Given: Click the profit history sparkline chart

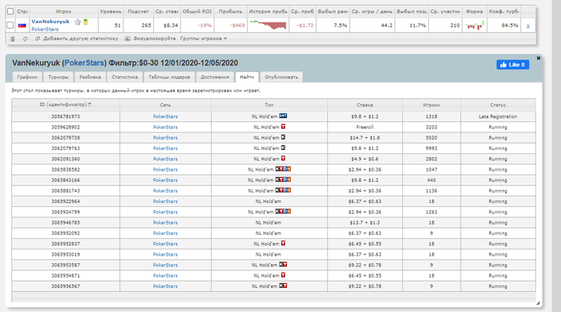Looking at the screenshot, I should click(x=268, y=25).
